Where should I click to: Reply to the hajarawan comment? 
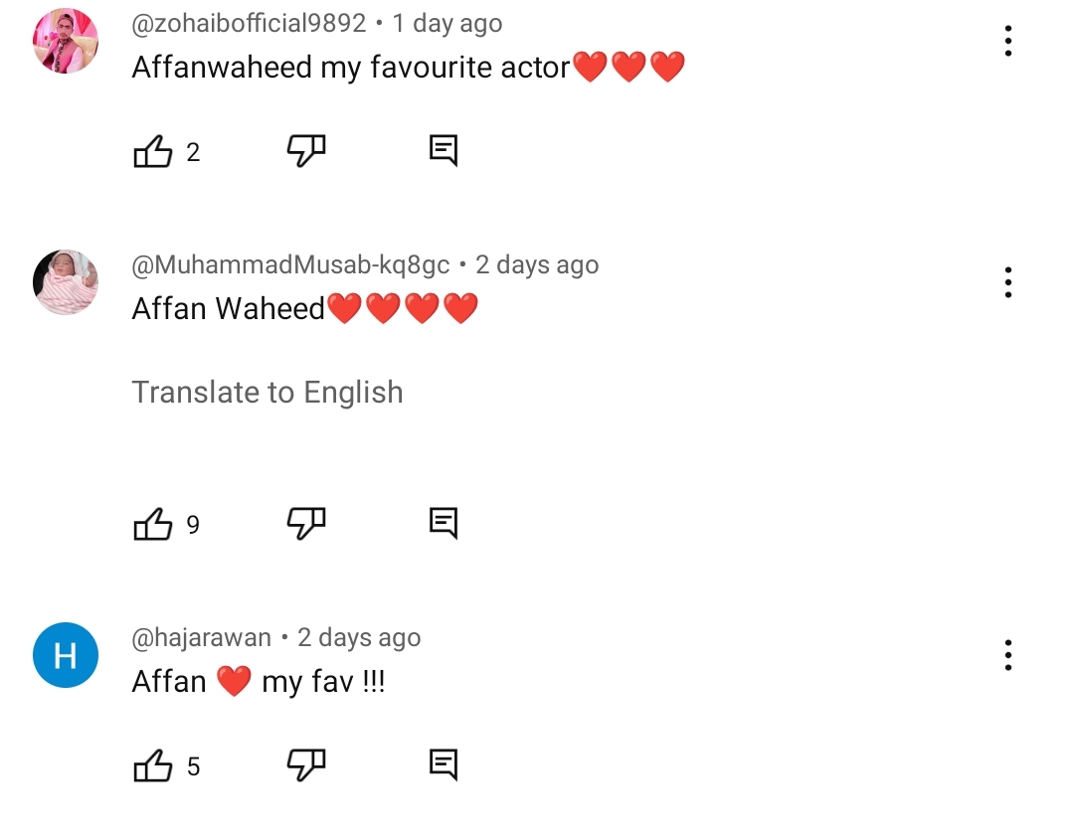pyautogui.click(x=444, y=765)
